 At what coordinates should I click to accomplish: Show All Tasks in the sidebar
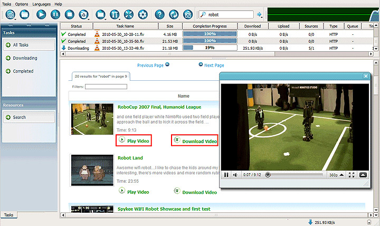pos(29,45)
